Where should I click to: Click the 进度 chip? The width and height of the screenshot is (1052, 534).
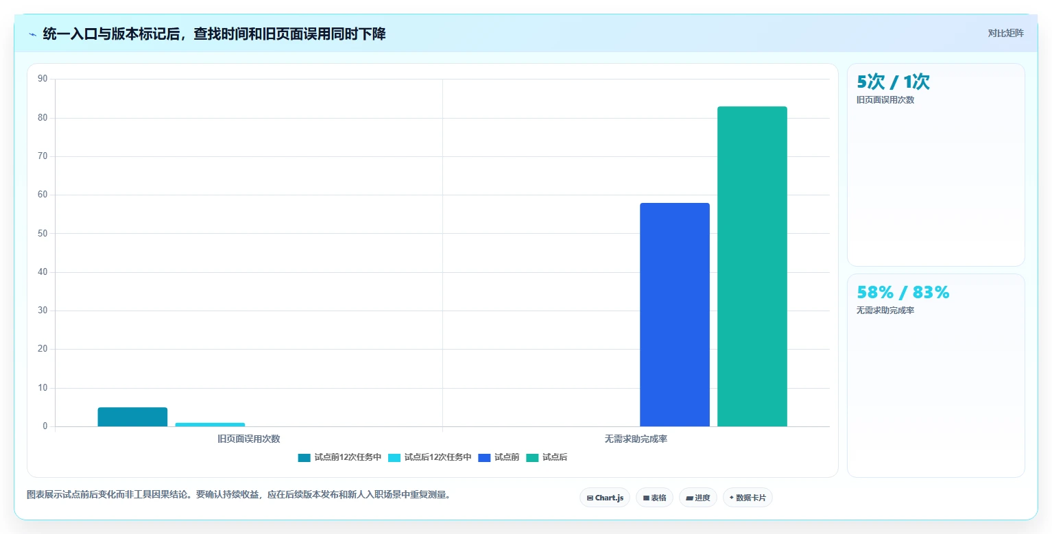coord(698,498)
